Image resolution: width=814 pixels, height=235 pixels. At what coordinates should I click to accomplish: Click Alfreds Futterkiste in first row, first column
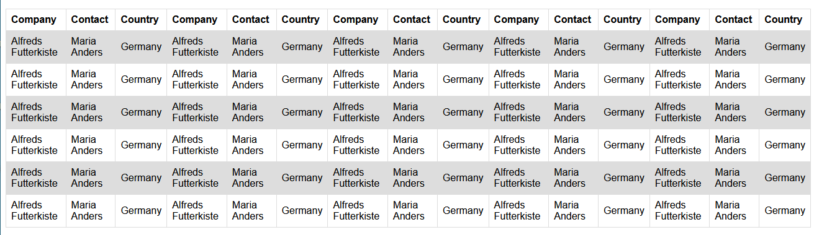(x=34, y=46)
